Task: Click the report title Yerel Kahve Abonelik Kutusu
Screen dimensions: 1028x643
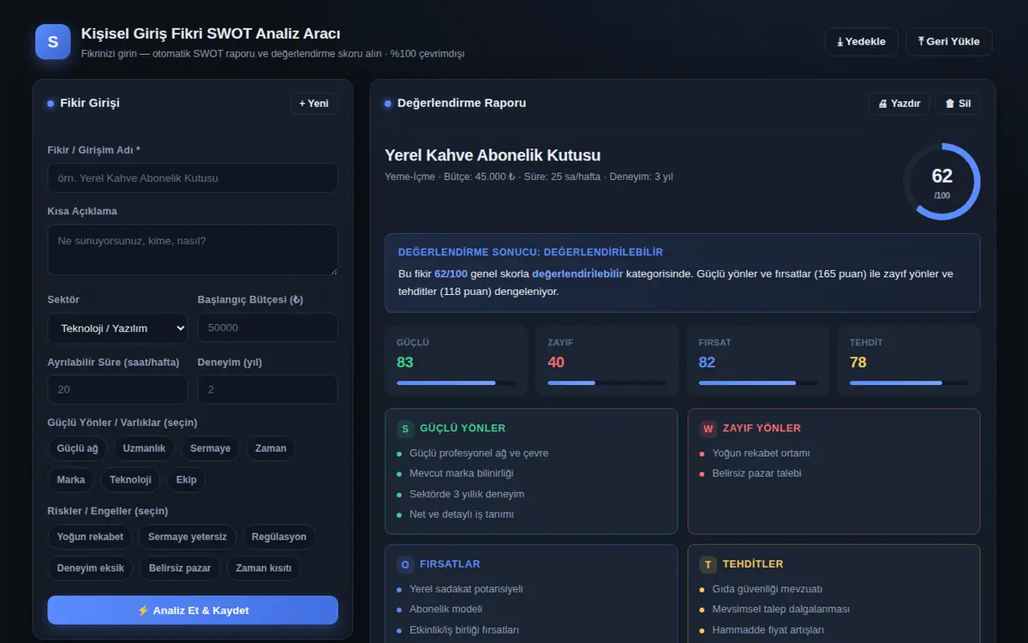Action: click(x=493, y=155)
